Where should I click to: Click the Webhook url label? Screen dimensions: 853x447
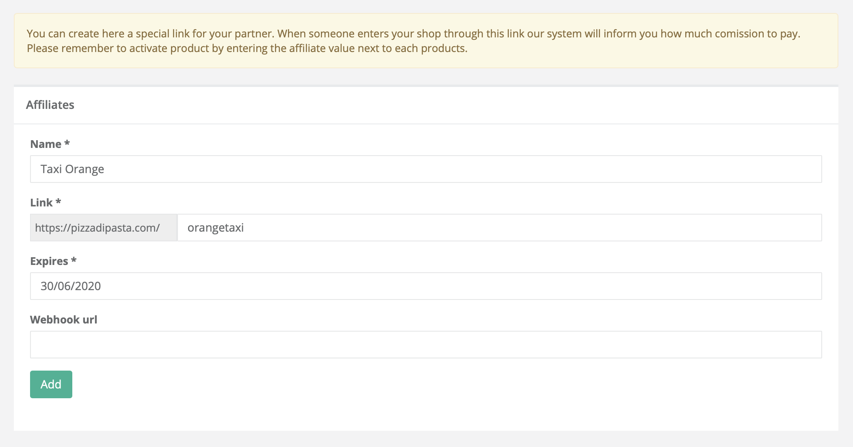tap(64, 320)
